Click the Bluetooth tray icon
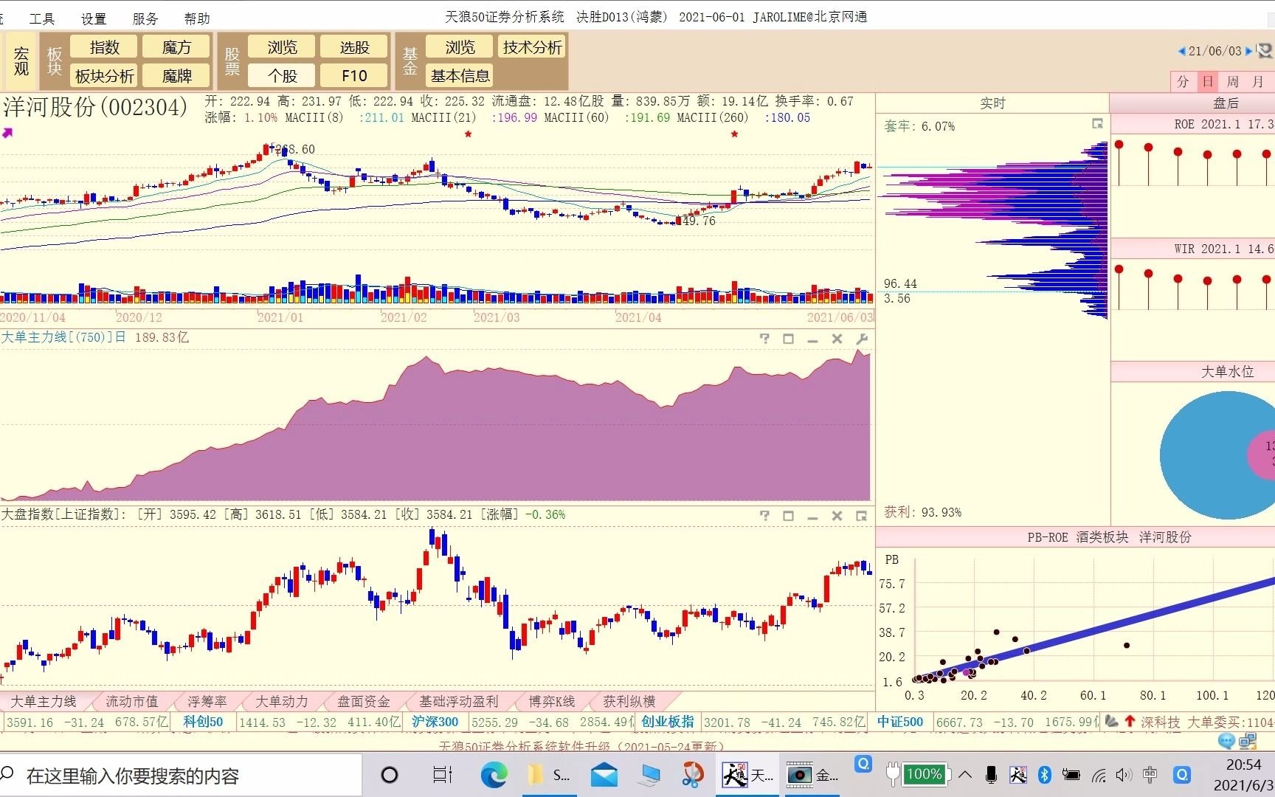 point(1044,775)
